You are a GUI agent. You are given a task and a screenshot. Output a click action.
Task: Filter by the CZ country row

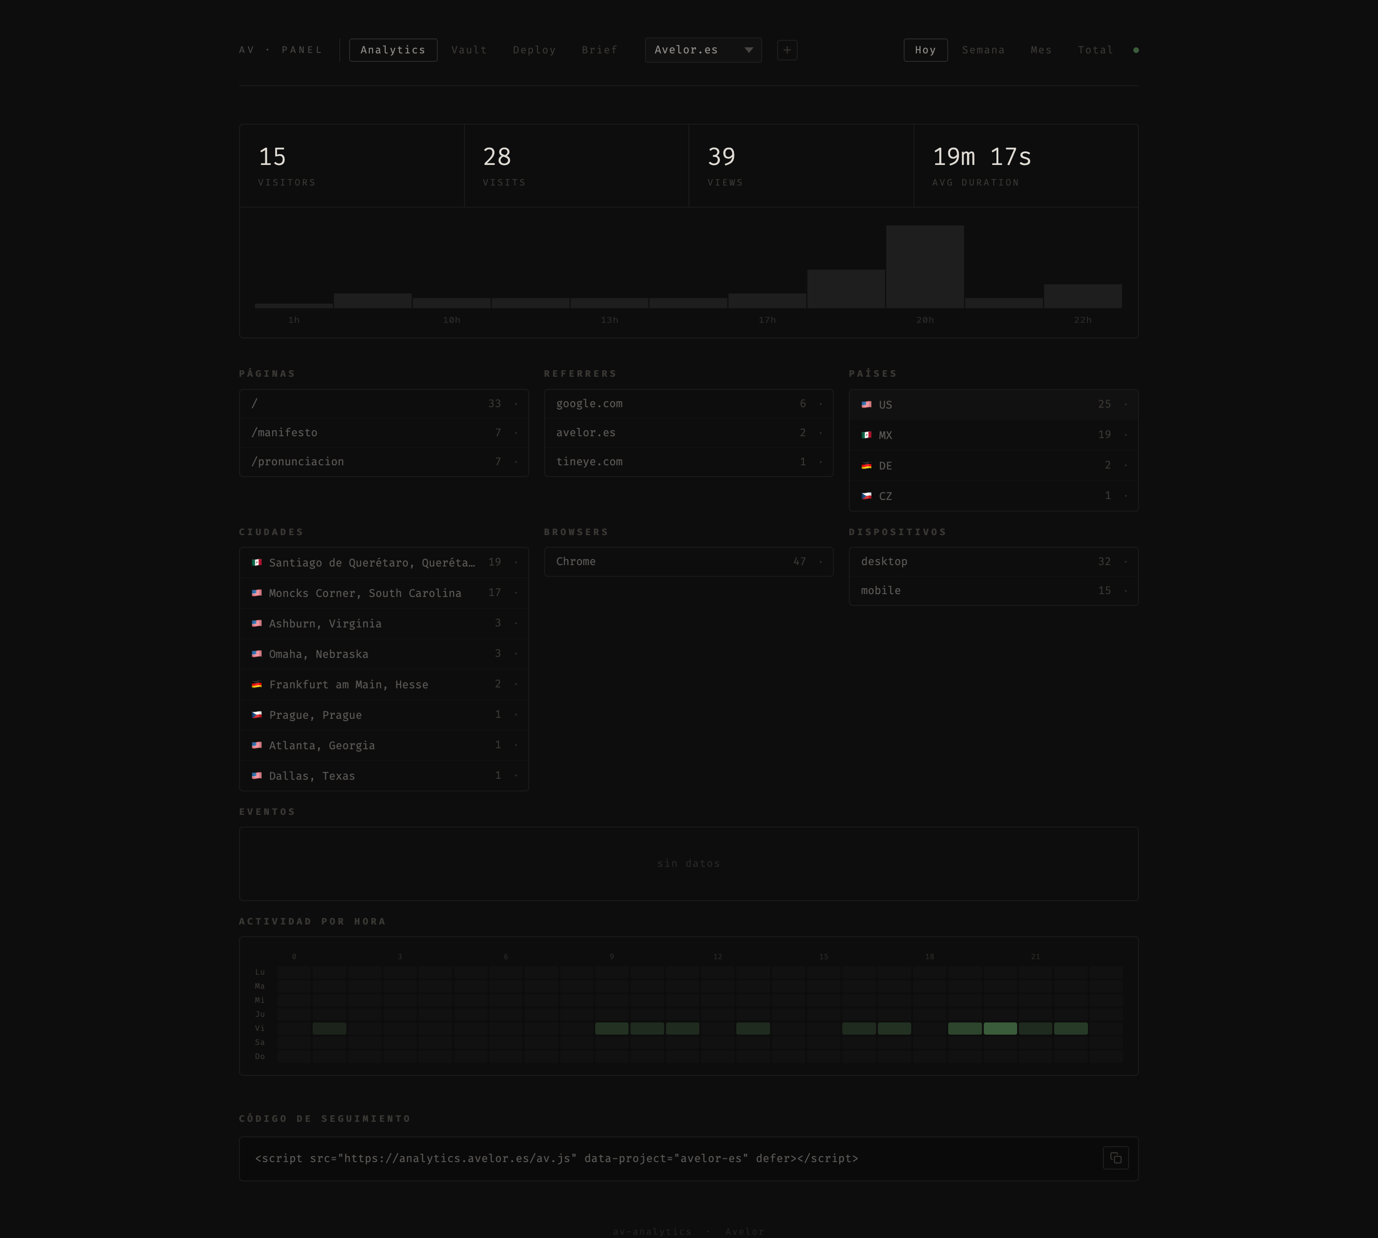click(994, 496)
